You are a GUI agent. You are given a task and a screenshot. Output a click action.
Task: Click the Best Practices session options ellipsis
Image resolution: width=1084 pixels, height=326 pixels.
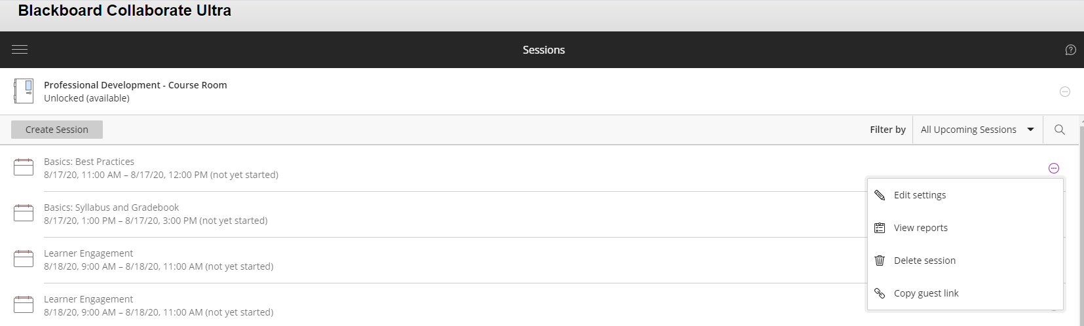click(x=1054, y=168)
